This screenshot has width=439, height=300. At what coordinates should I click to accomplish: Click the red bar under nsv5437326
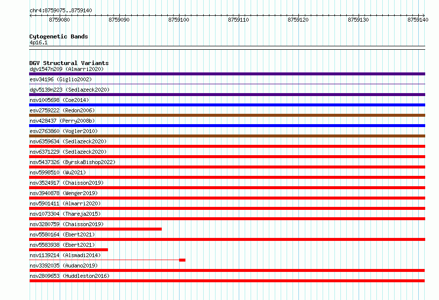click(x=227, y=167)
